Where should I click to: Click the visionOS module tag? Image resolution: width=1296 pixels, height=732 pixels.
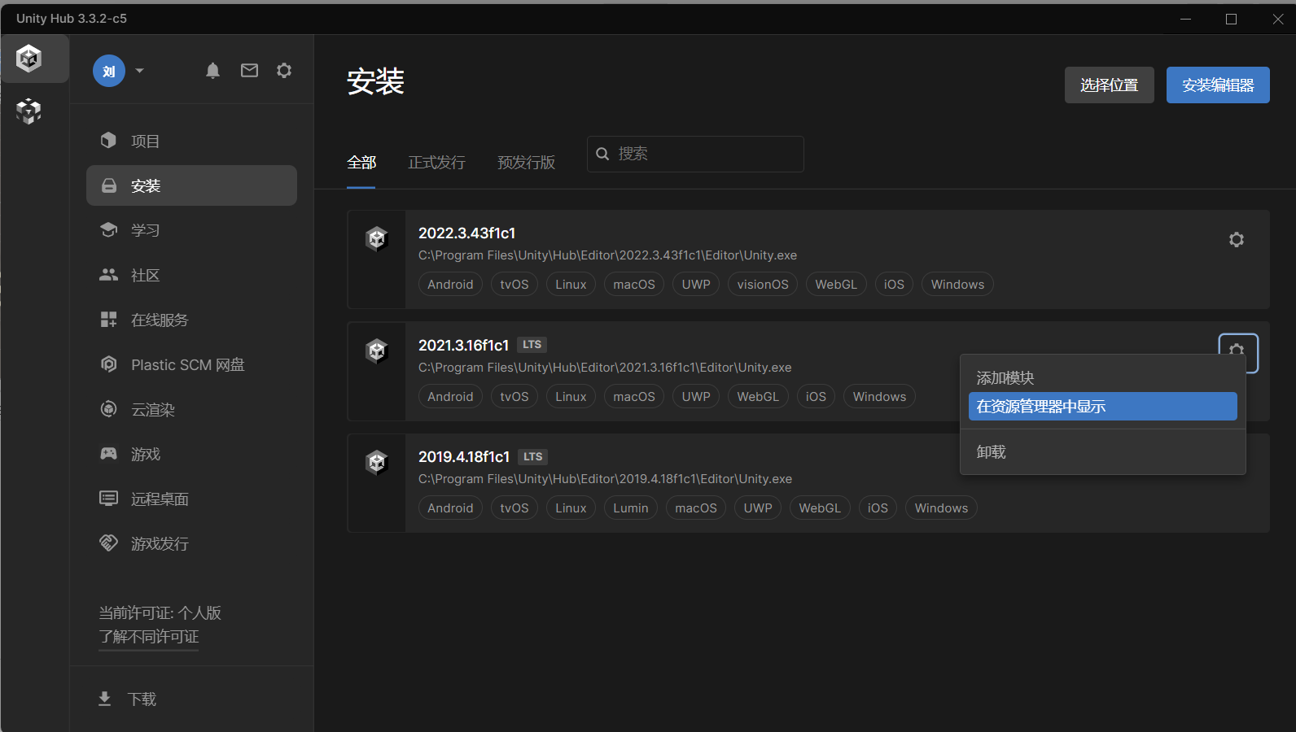[x=763, y=284]
